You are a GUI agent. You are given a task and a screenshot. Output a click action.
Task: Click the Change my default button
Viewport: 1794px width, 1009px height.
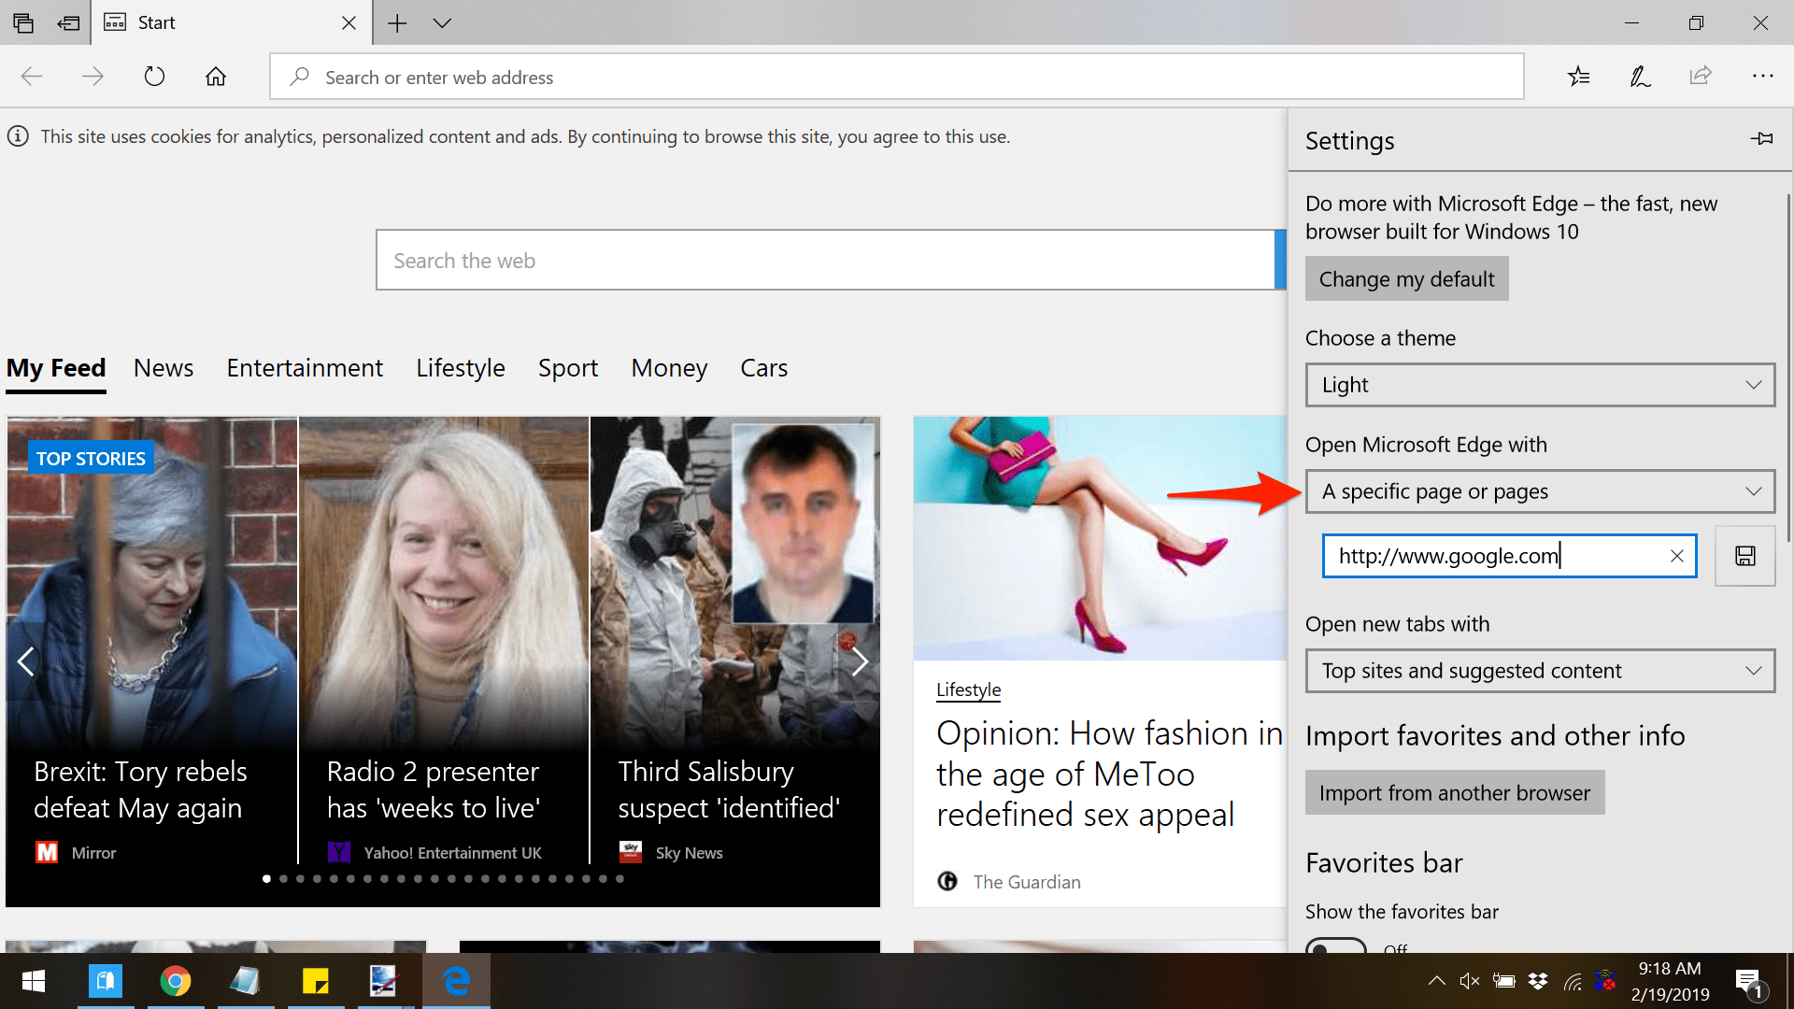tap(1406, 279)
